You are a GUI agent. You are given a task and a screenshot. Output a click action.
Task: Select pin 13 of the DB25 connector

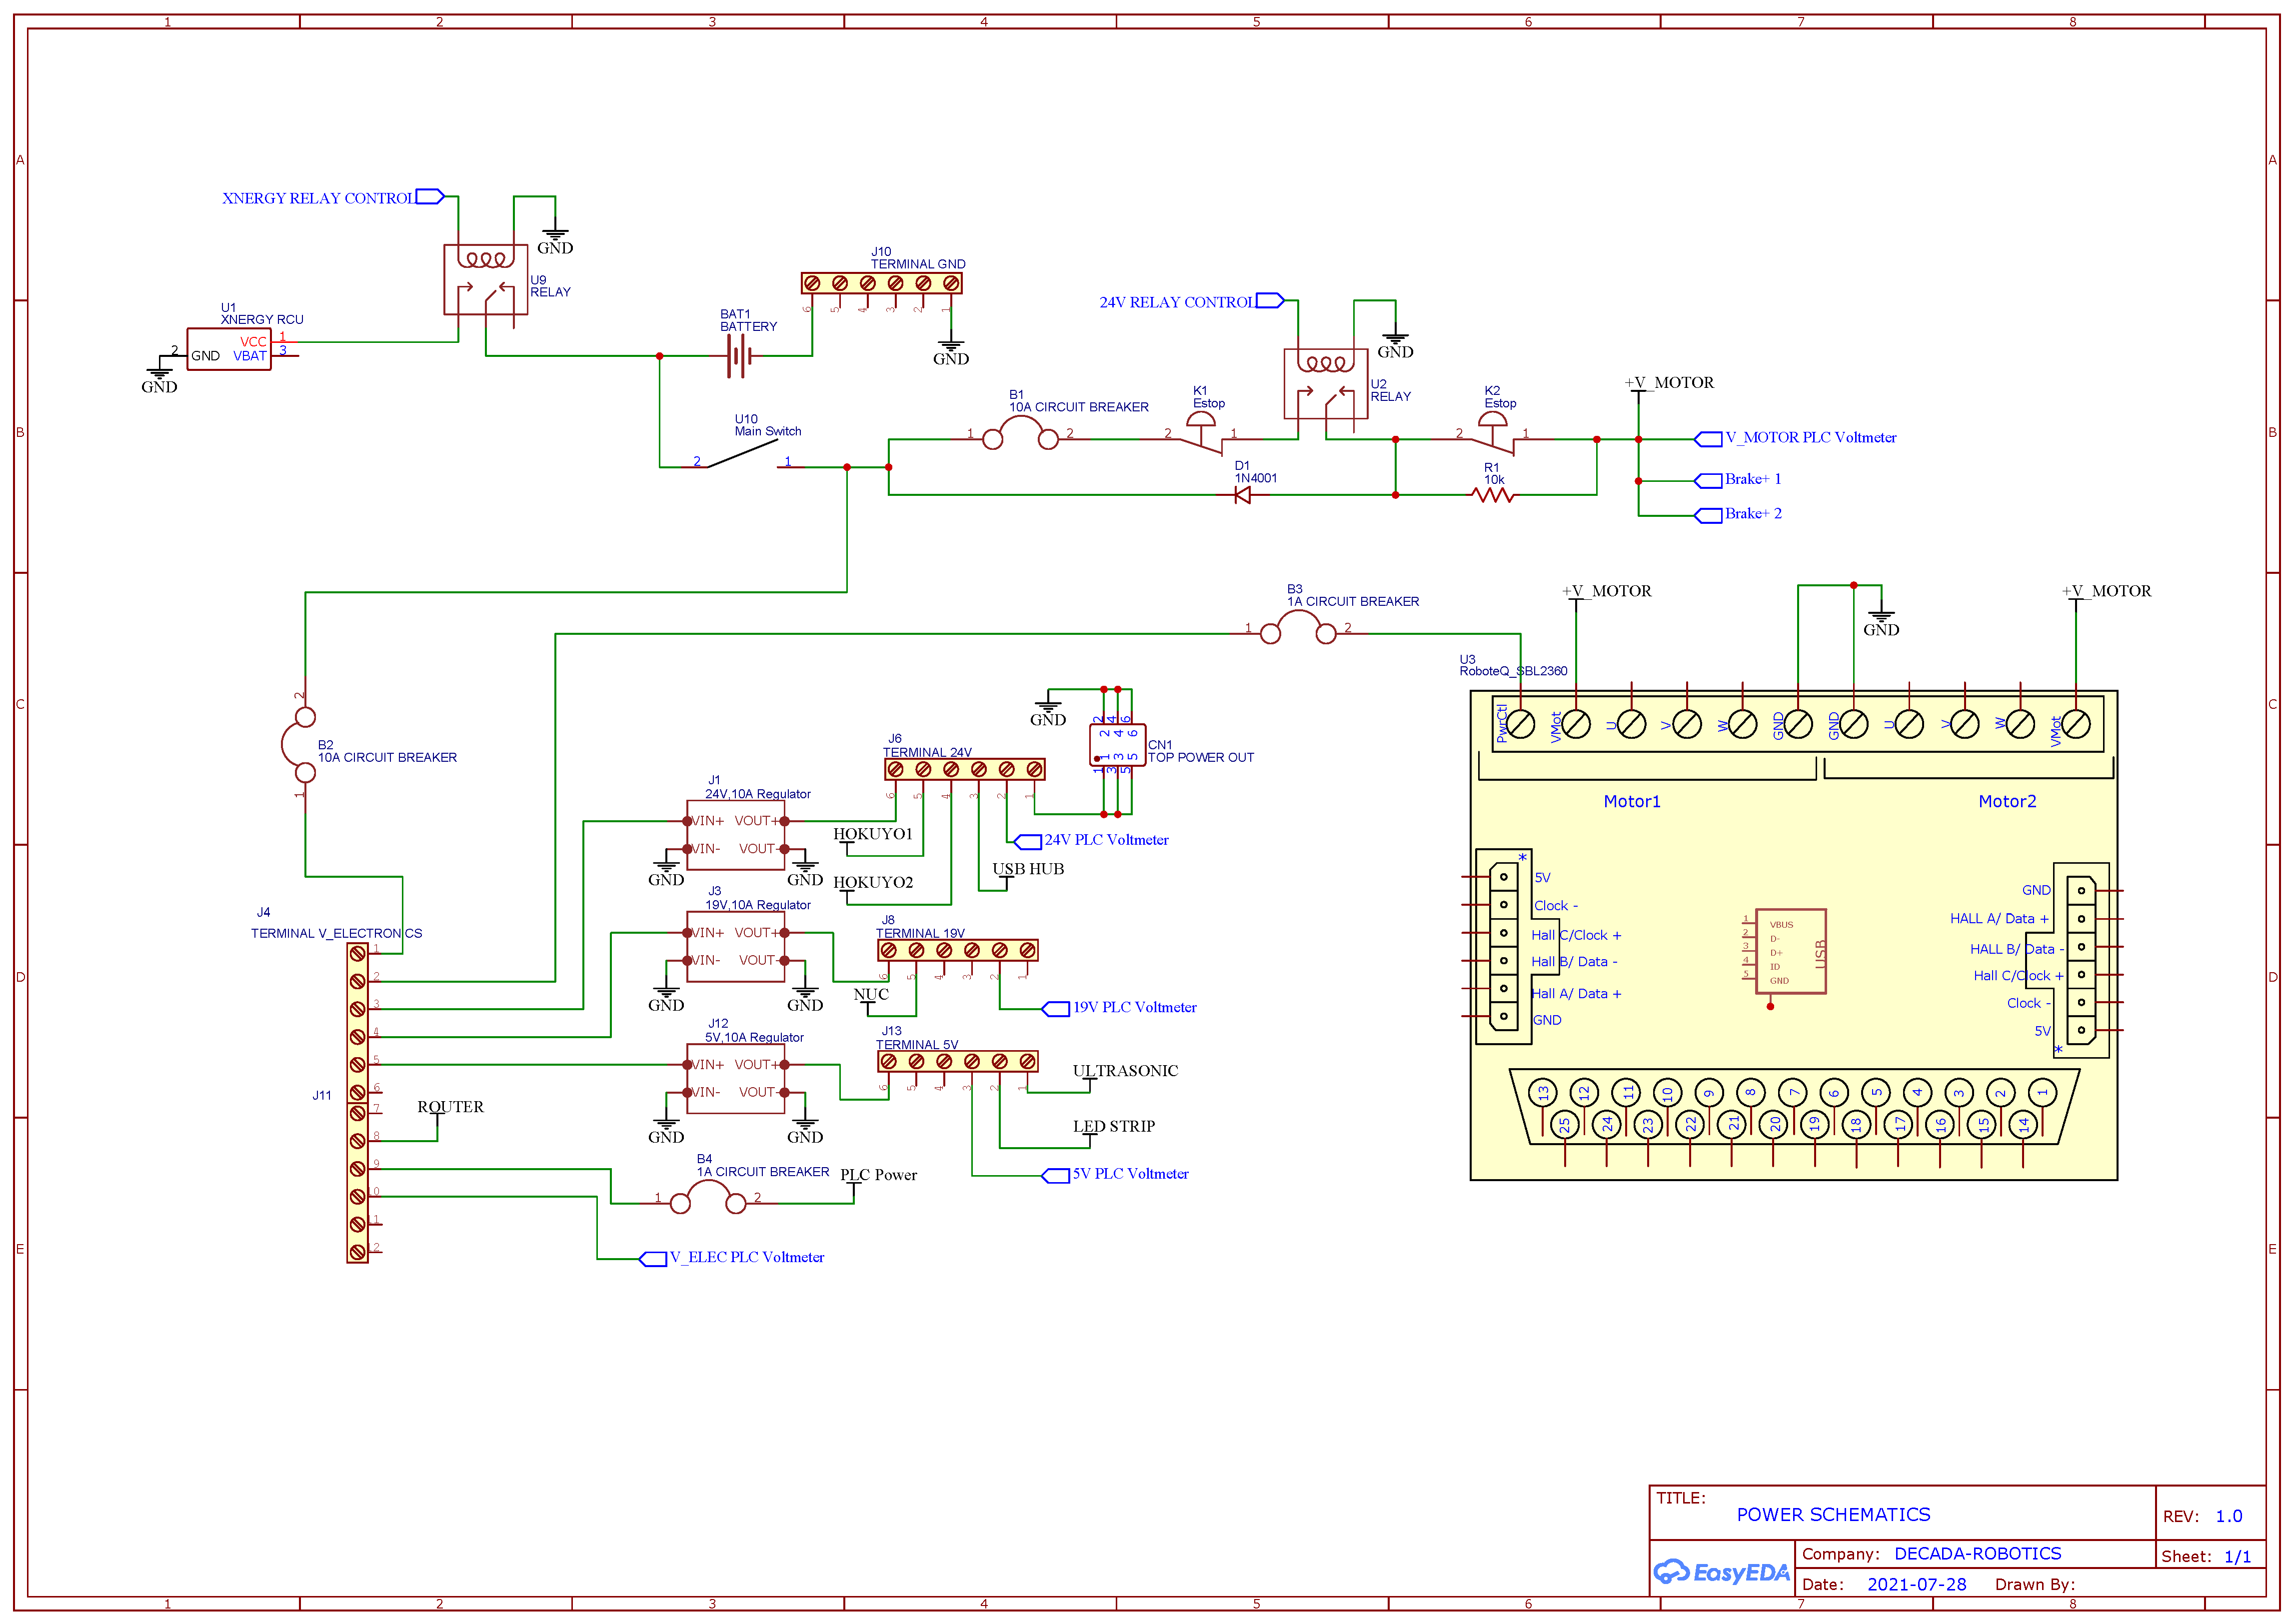pyautogui.click(x=1543, y=1093)
